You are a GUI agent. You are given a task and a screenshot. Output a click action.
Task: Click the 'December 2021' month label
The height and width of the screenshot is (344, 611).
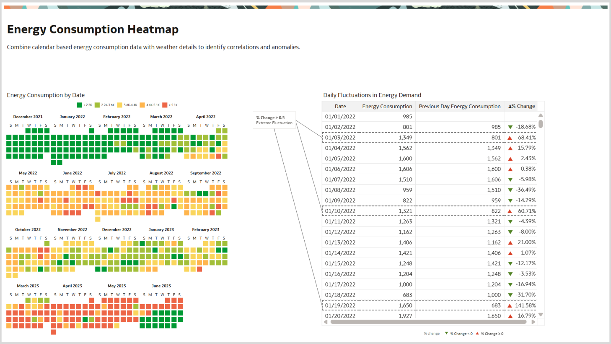(x=28, y=117)
